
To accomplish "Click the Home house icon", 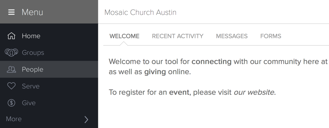I will click(11, 36).
